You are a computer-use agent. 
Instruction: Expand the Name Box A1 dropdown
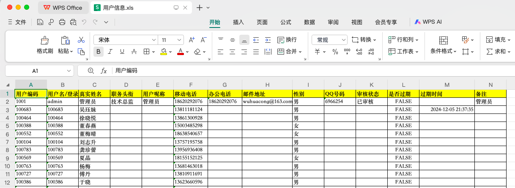[69, 71]
